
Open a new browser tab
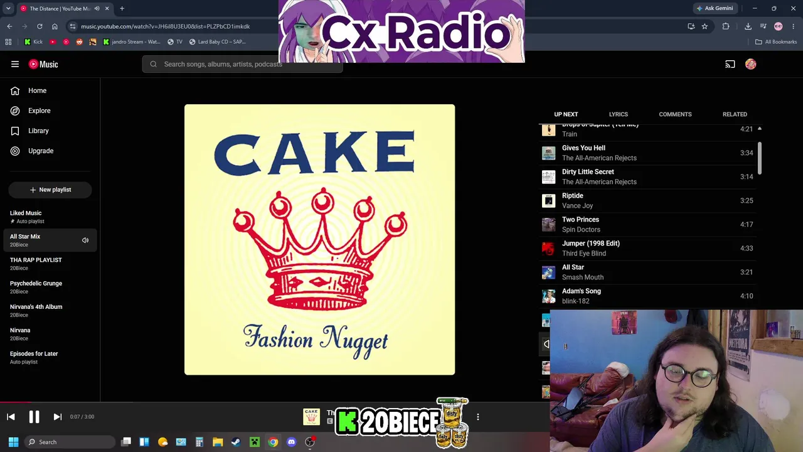pyautogui.click(x=122, y=8)
